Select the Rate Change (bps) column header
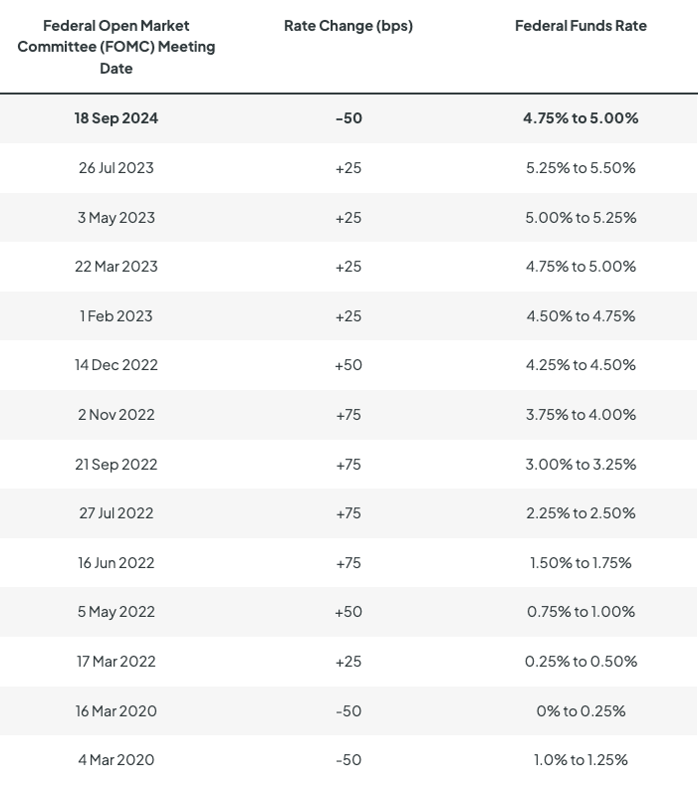Image resolution: width=698 pixels, height=790 pixels. click(x=349, y=26)
